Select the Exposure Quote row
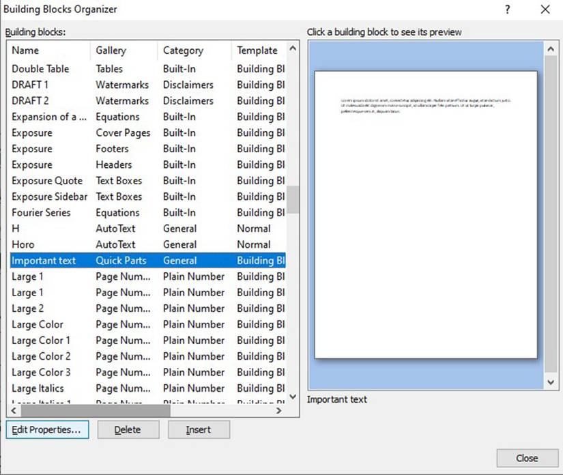The image size is (563, 475). [148, 181]
